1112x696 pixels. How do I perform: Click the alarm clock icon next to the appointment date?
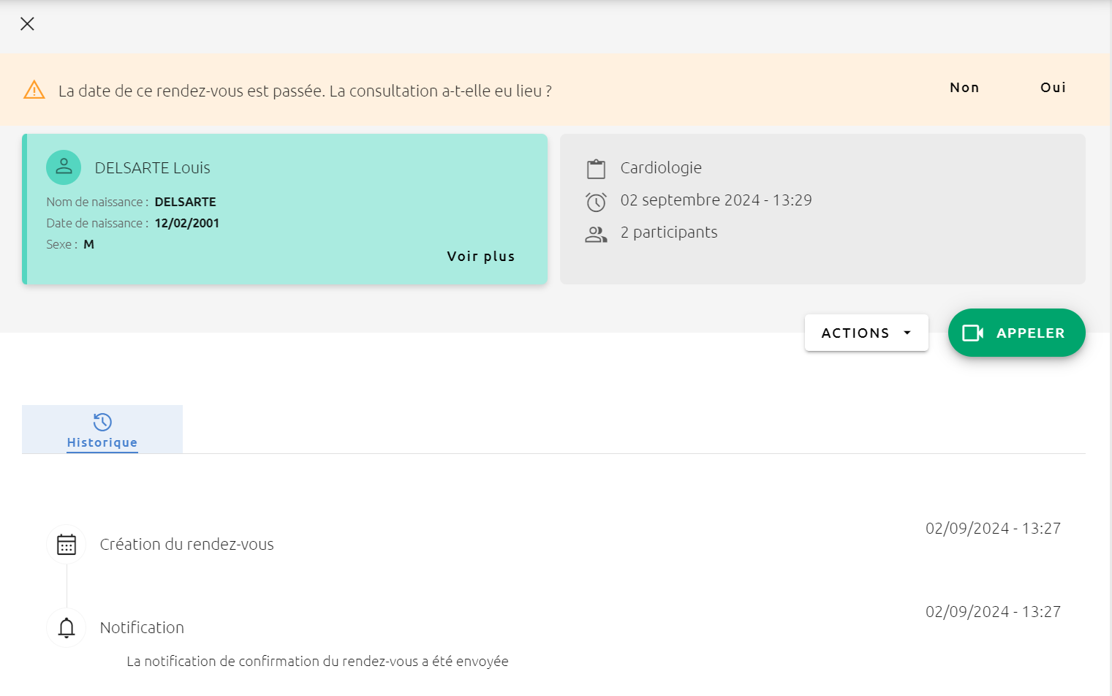pyautogui.click(x=597, y=201)
